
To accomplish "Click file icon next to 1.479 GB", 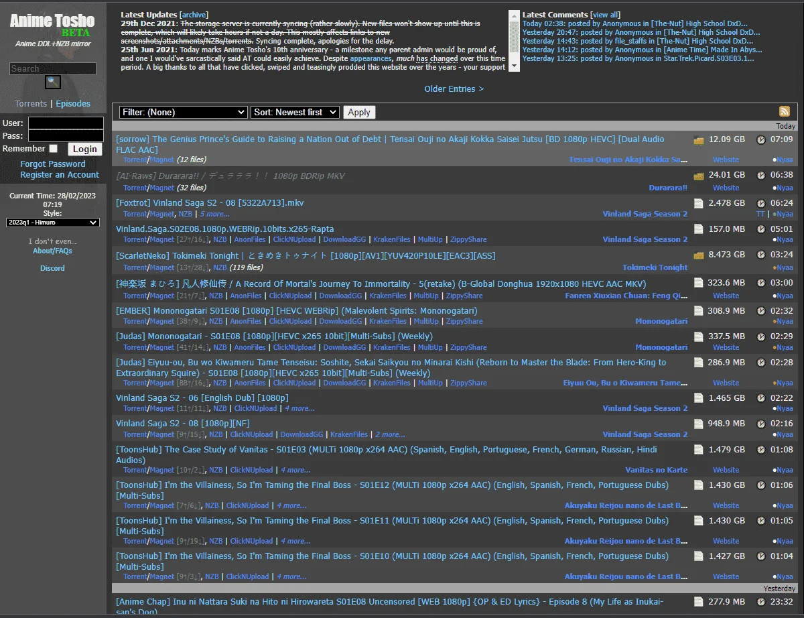I will point(699,450).
